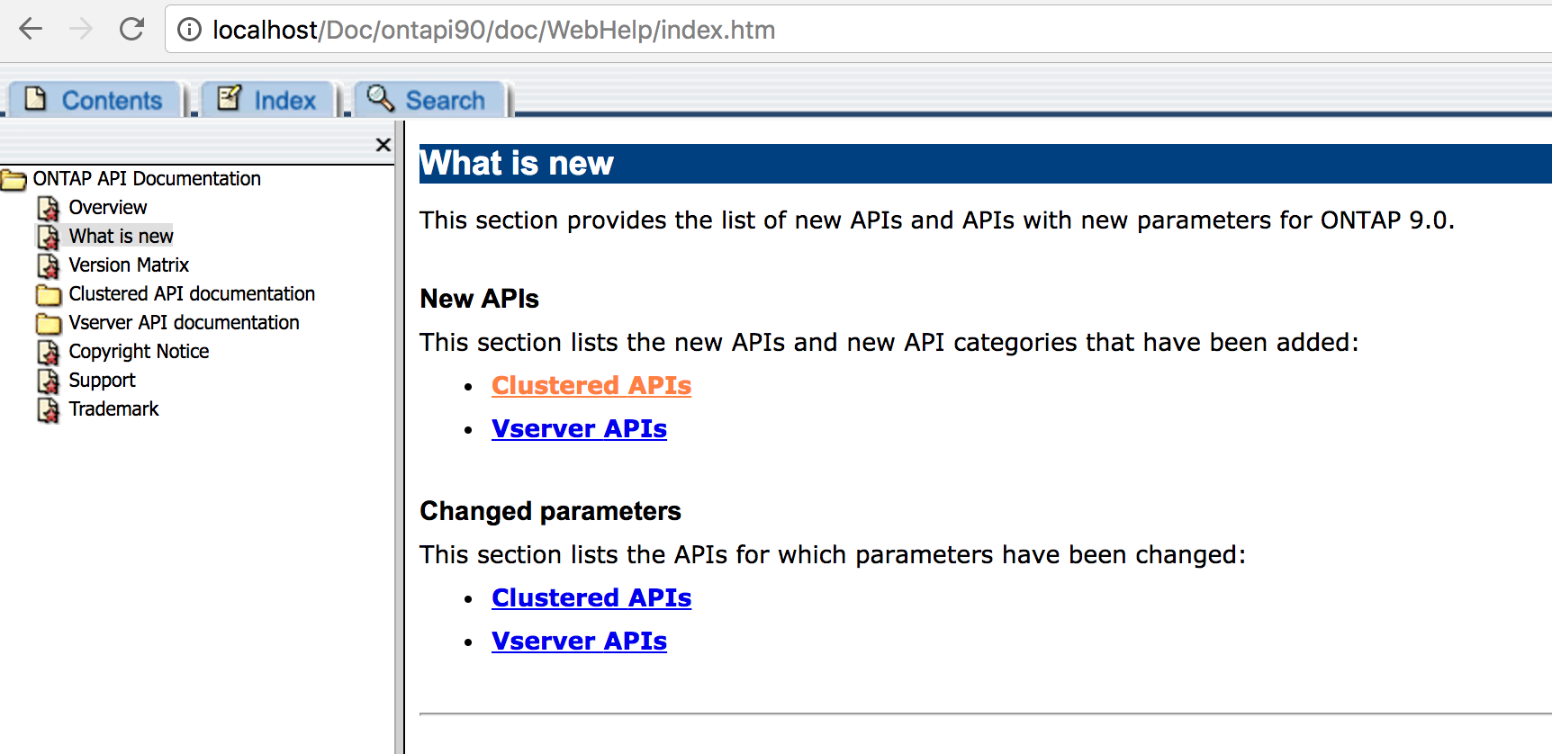Viewport: 1552px width, 754px height.
Task: Expand the Clustered API documentation folder
Action: (48, 294)
